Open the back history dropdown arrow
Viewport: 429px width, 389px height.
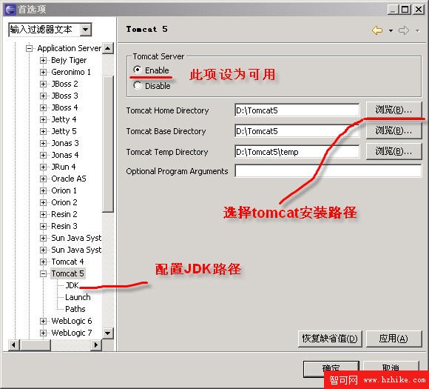391,30
